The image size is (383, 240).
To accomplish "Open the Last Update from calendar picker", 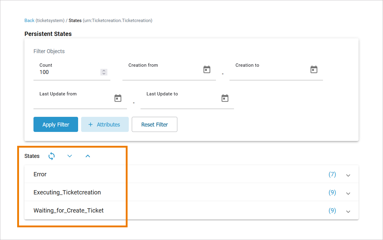I will pos(118,98).
